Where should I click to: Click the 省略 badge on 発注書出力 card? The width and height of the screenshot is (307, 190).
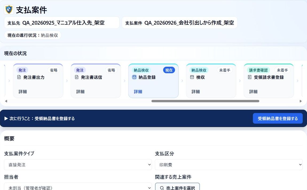(x=54, y=70)
